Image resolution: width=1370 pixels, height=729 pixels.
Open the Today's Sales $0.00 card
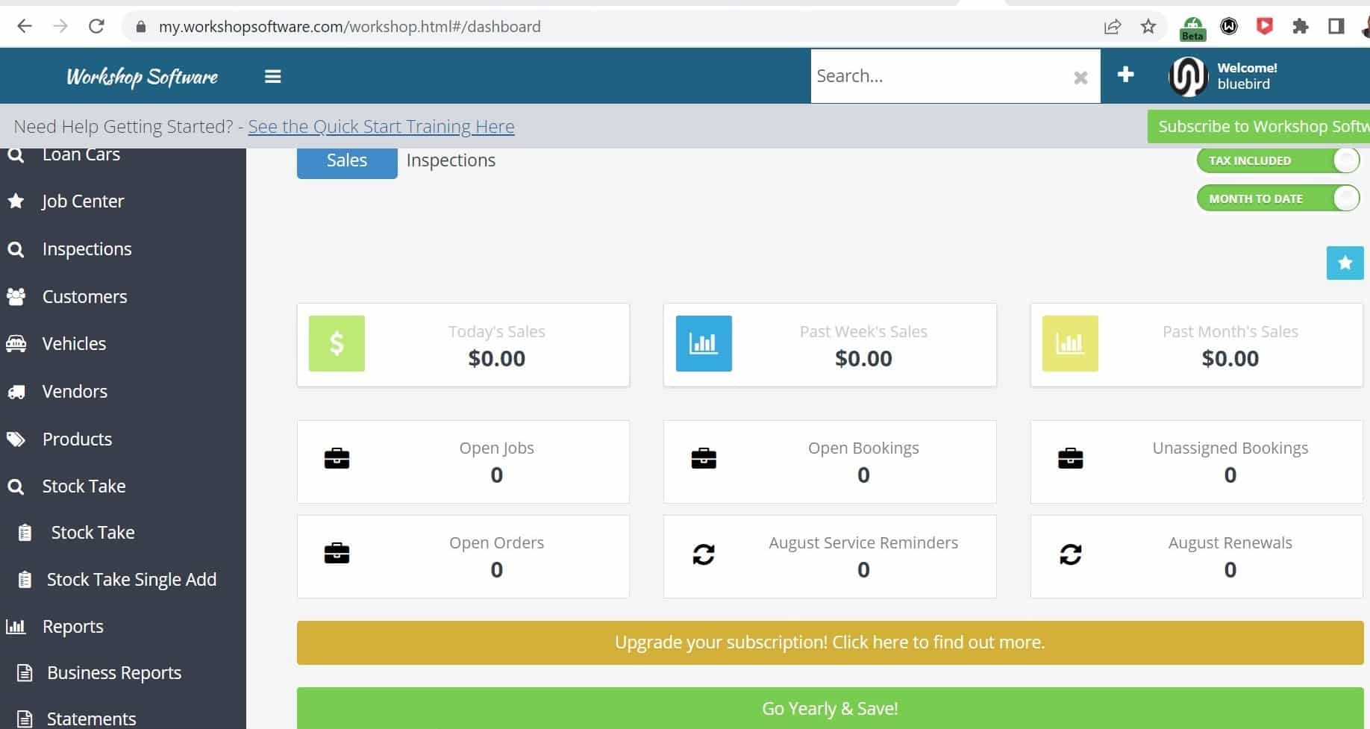463,345
